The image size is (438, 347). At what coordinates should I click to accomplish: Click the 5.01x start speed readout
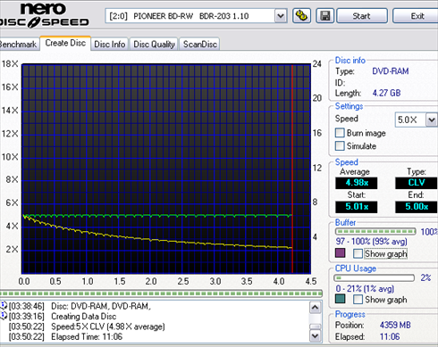(357, 207)
